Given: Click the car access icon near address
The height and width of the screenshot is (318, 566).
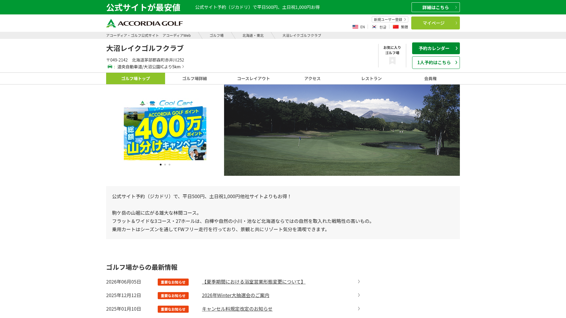Looking at the screenshot, I should point(110,67).
